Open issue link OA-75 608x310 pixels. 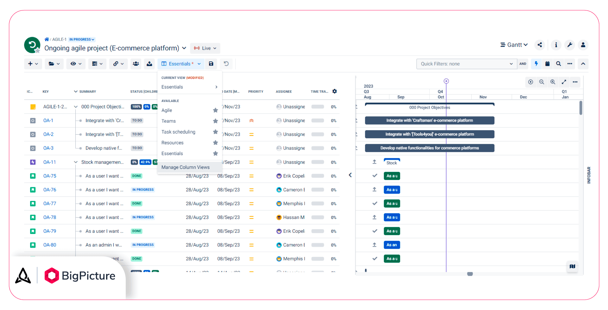[50, 176]
